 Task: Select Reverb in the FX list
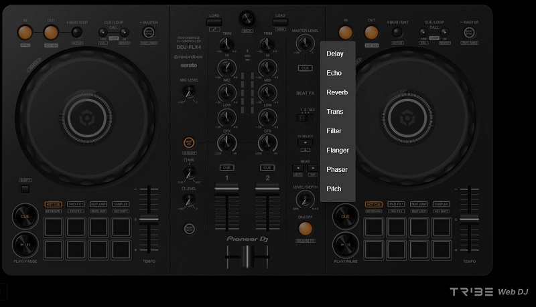click(338, 92)
